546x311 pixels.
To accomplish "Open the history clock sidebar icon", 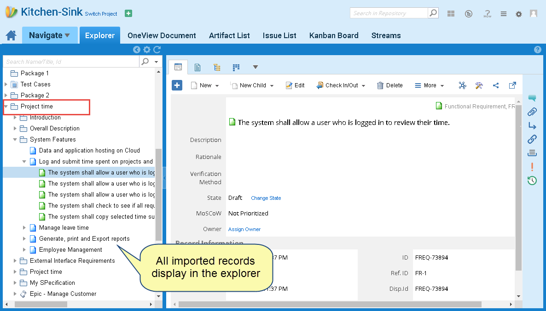I will [x=532, y=181].
